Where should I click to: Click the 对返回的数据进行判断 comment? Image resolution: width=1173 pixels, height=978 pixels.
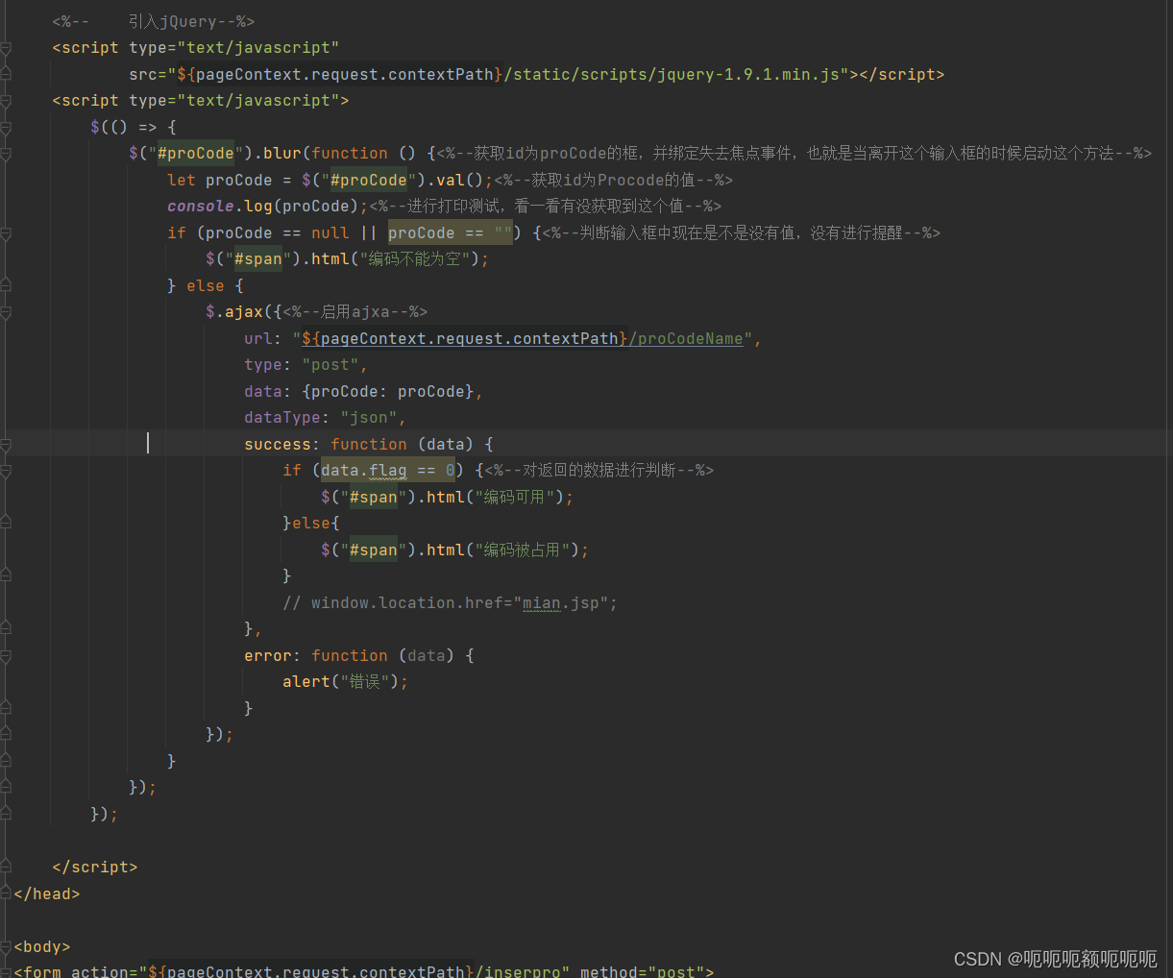(x=599, y=471)
